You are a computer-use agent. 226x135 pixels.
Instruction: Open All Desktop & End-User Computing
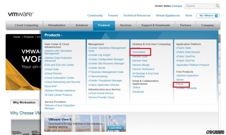(x=145, y=75)
